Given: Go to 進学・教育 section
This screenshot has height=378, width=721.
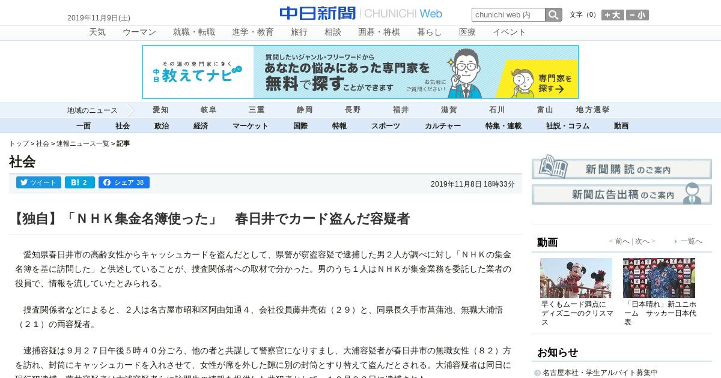Looking at the screenshot, I should tap(253, 32).
